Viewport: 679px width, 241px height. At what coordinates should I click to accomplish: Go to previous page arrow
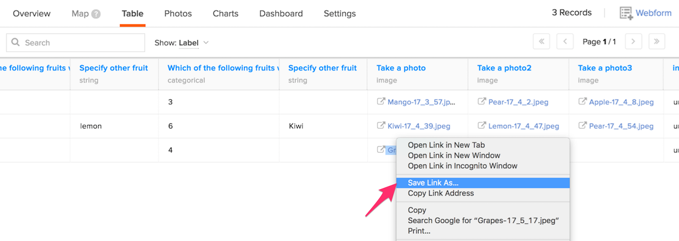point(565,42)
